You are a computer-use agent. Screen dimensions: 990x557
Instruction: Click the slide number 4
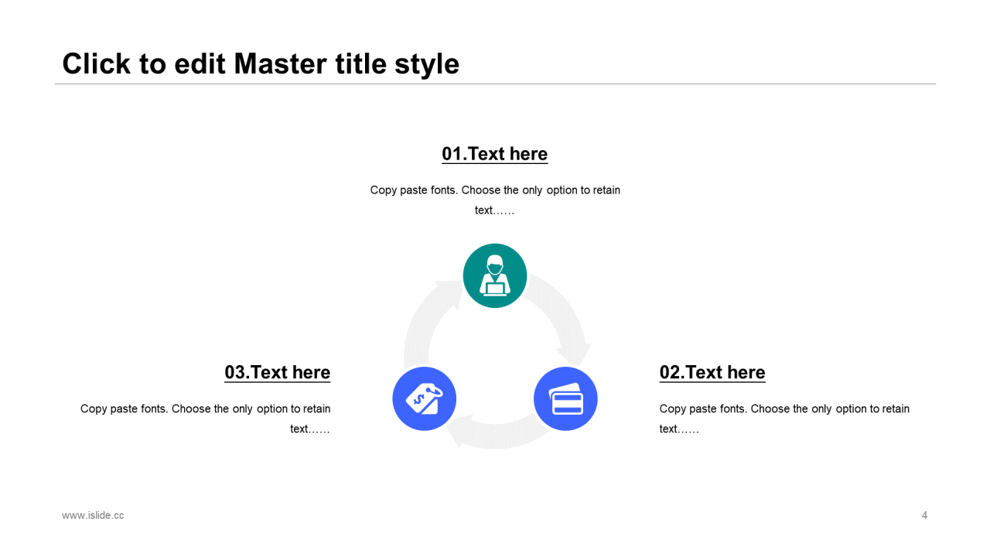coord(924,515)
